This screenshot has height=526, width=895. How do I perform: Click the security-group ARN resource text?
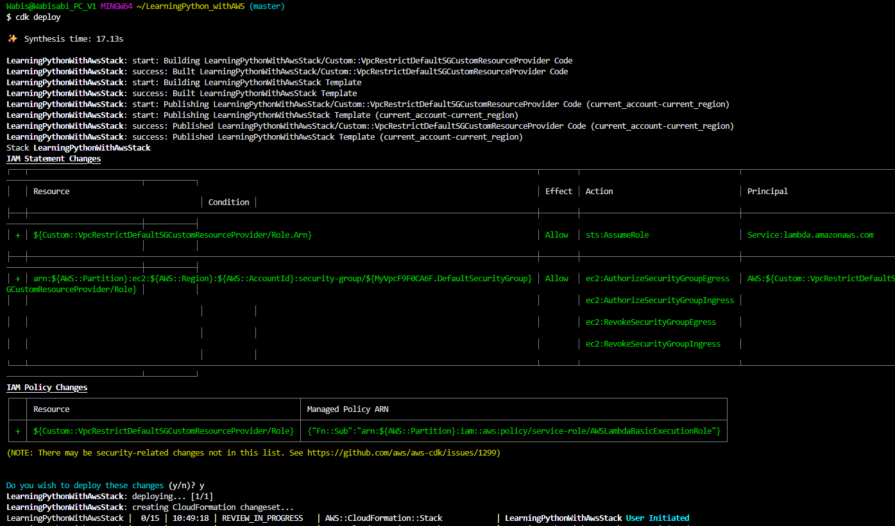coord(283,279)
